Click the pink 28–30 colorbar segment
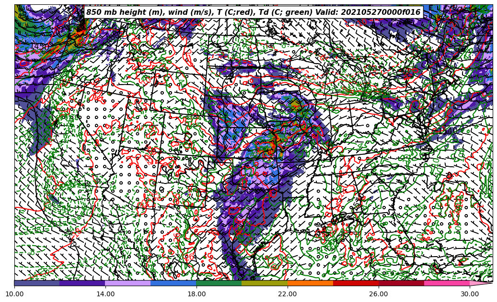Image resolution: width=497 pixels, height=302 pixels. pos(447,283)
